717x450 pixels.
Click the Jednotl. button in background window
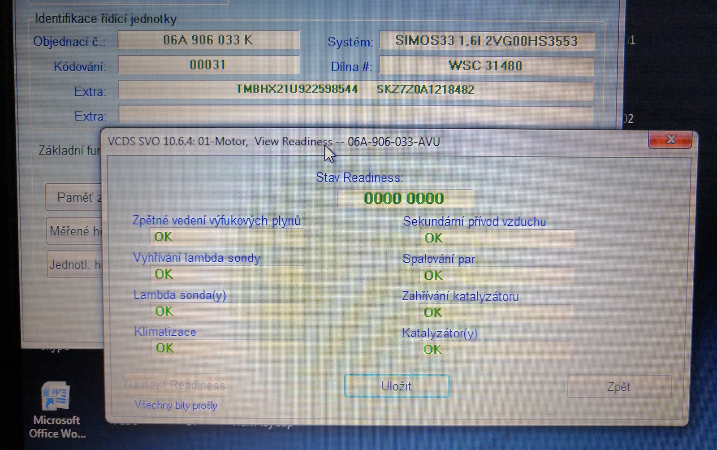coord(75,264)
